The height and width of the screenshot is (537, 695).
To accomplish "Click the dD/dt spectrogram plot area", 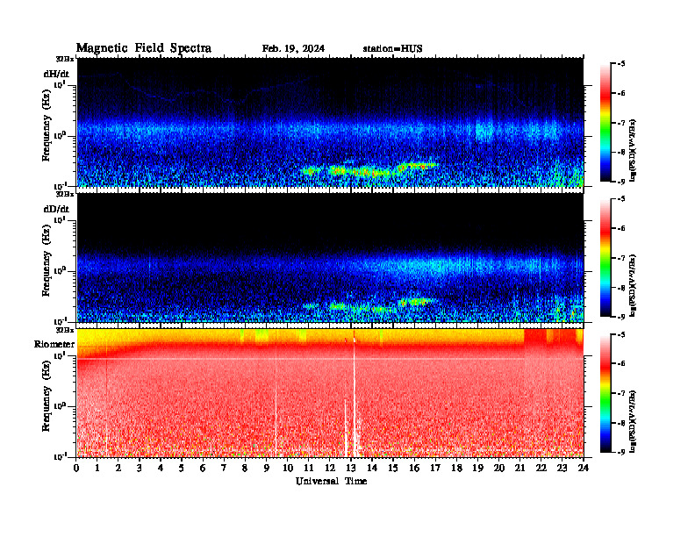I will click(330, 257).
